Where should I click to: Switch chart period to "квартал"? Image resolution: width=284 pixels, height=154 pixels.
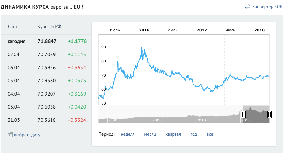click(173, 134)
